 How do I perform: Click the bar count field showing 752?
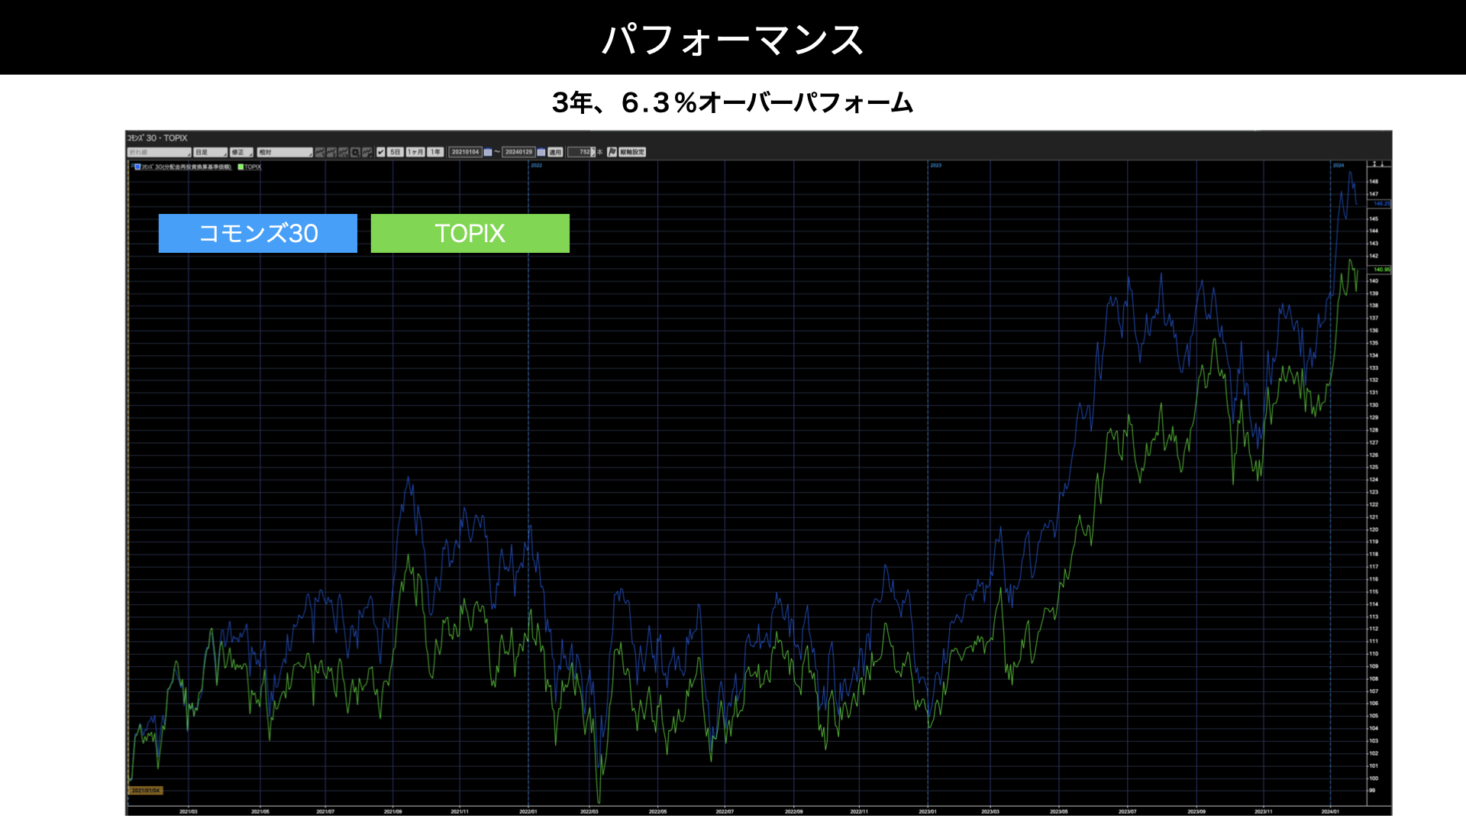580,152
